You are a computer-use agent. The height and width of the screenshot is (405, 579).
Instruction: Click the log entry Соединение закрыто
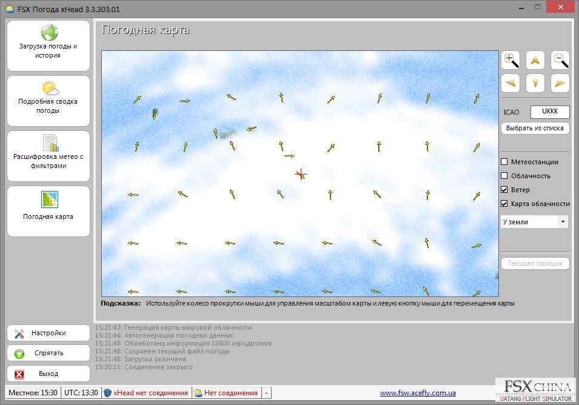coord(144,367)
